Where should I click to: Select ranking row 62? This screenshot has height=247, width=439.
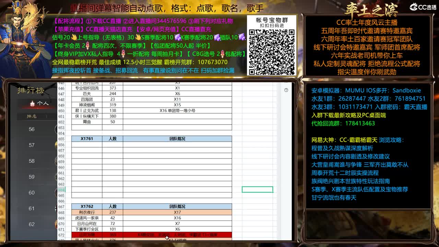(x=32, y=224)
